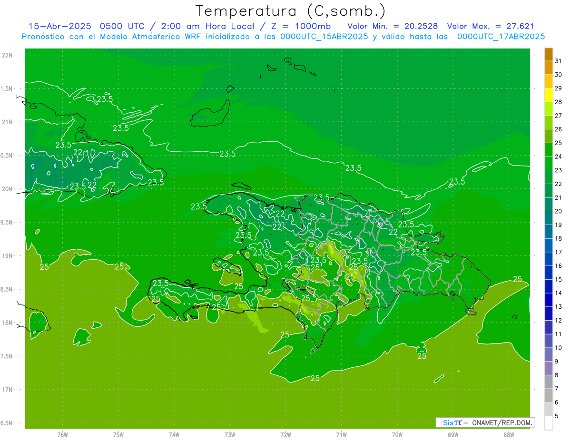This screenshot has width=571, height=441.
Task: Click color bar swatch between 28 and 29
Action: coord(549,95)
